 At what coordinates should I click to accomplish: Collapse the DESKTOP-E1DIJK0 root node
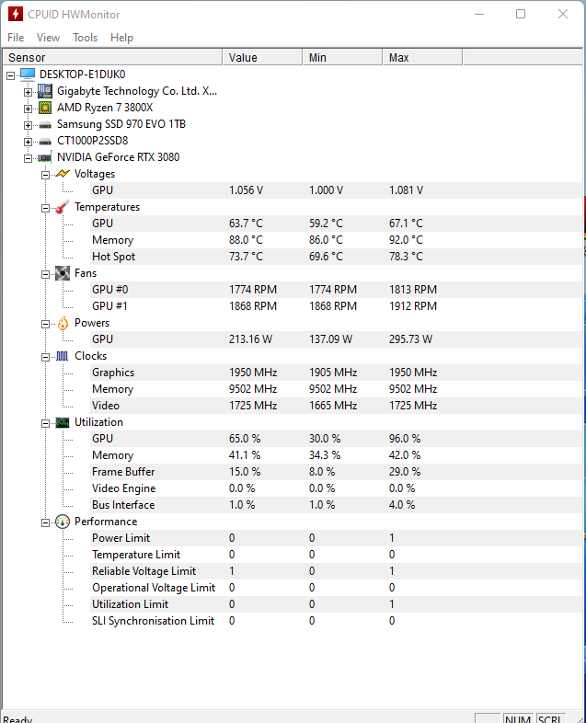[x=11, y=75]
